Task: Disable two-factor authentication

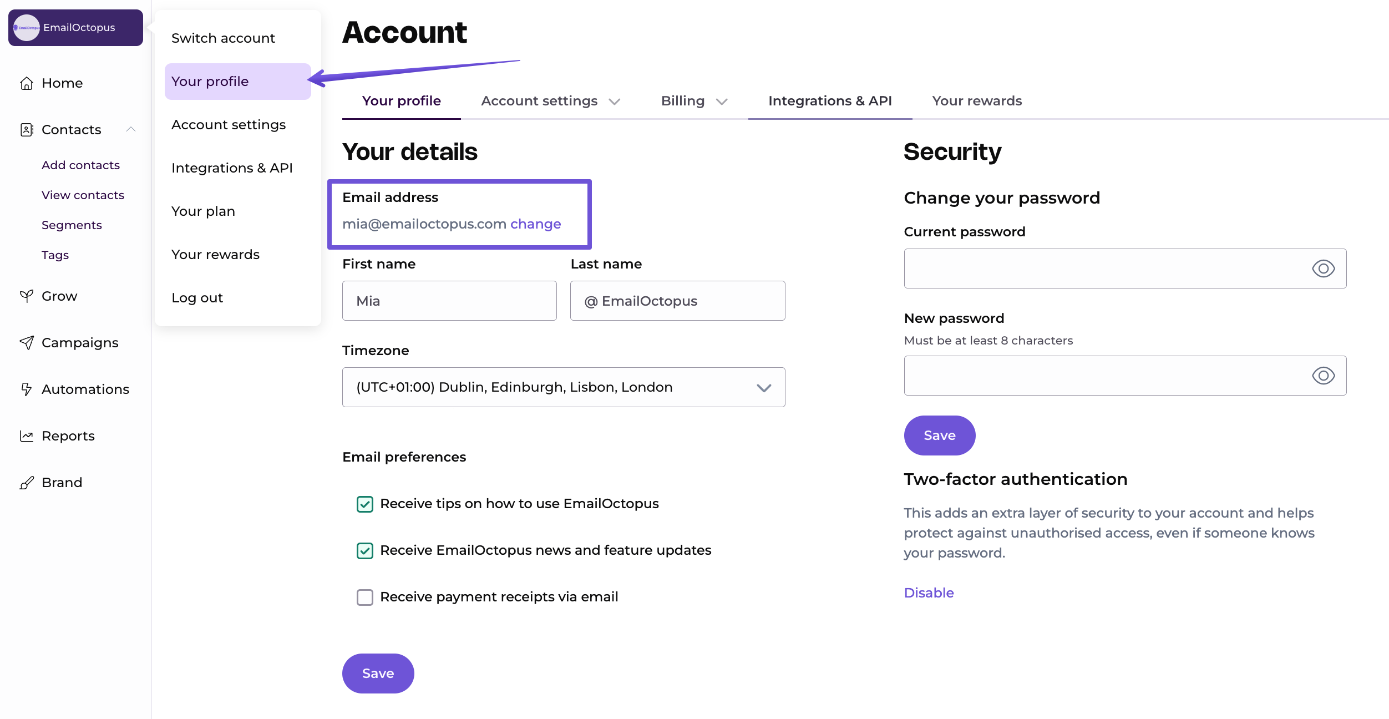Action: (x=928, y=593)
